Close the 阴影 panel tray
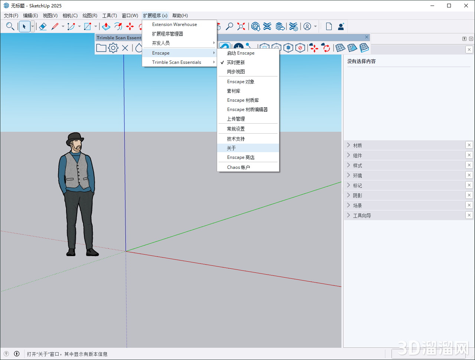The height and width of the screenshot is (360, 475). [x=469, y=195]
